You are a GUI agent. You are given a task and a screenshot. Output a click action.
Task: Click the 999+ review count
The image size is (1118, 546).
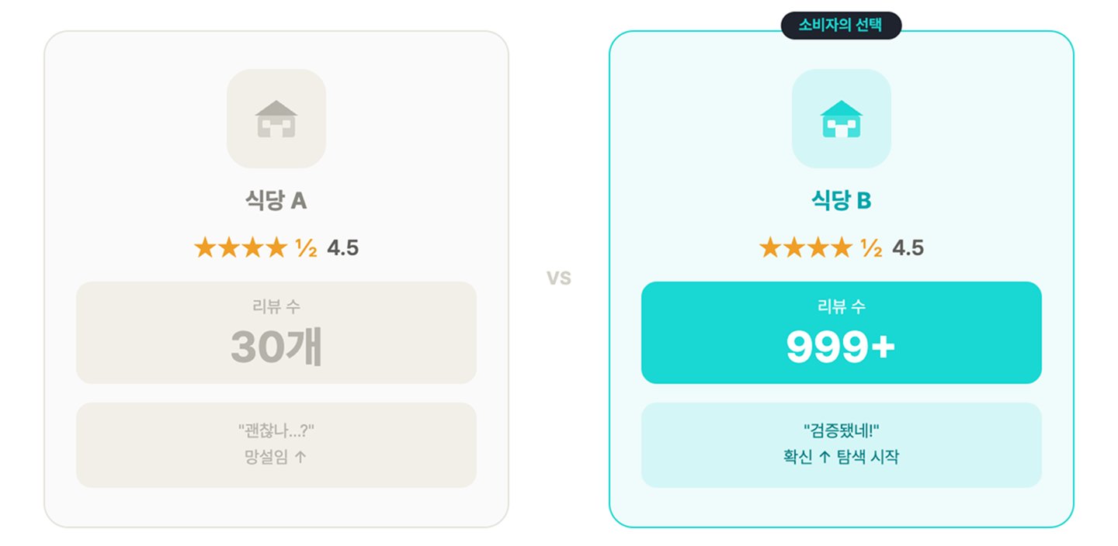[x=841, y=348]
